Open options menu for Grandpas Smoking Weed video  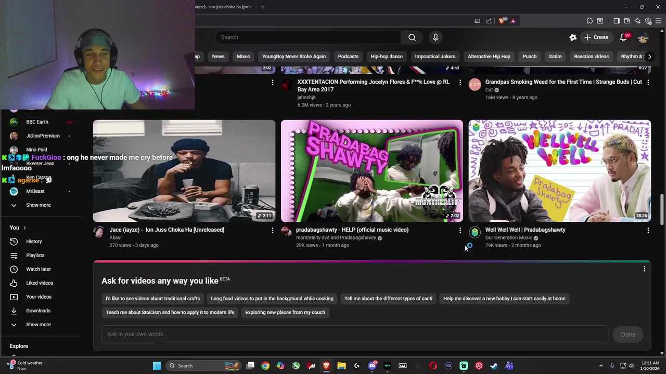pos(648,82)
